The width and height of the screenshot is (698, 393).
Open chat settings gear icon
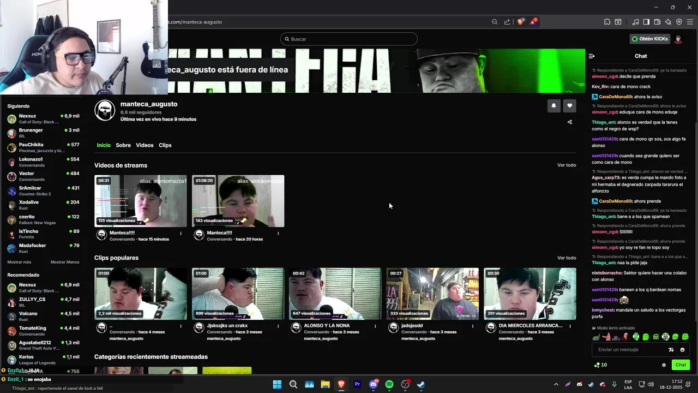click(664, 365)
